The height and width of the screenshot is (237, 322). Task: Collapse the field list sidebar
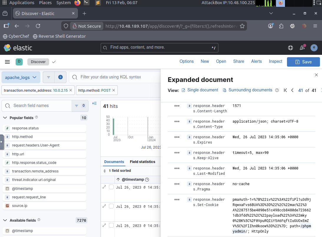coord(94,103)
